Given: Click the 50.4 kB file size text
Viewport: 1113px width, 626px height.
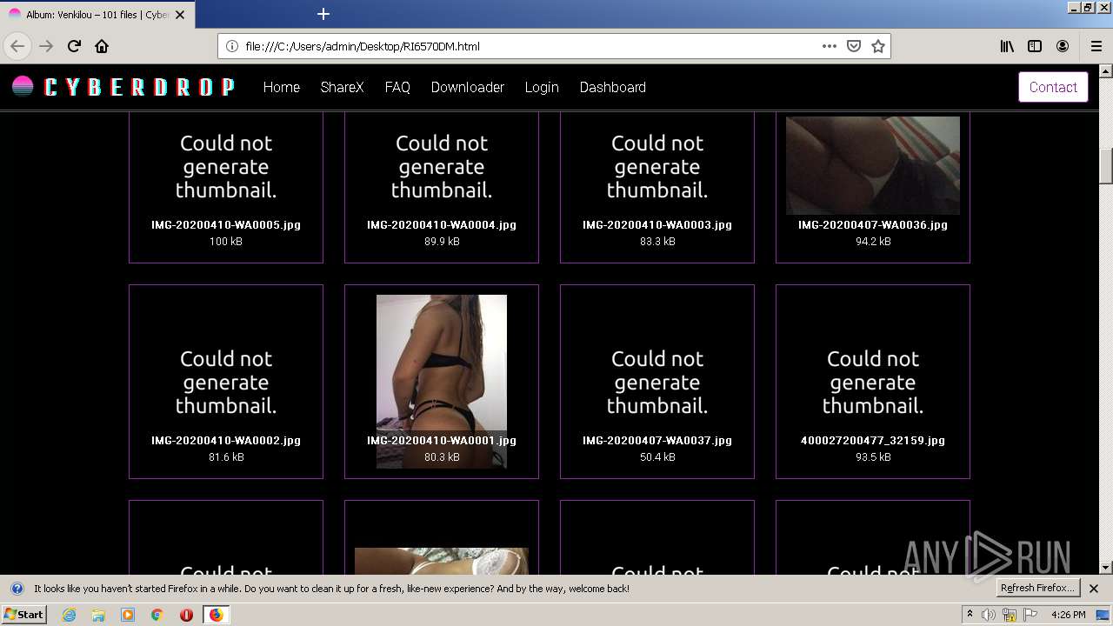Looking at the screenshot, I should click(657, 457).
